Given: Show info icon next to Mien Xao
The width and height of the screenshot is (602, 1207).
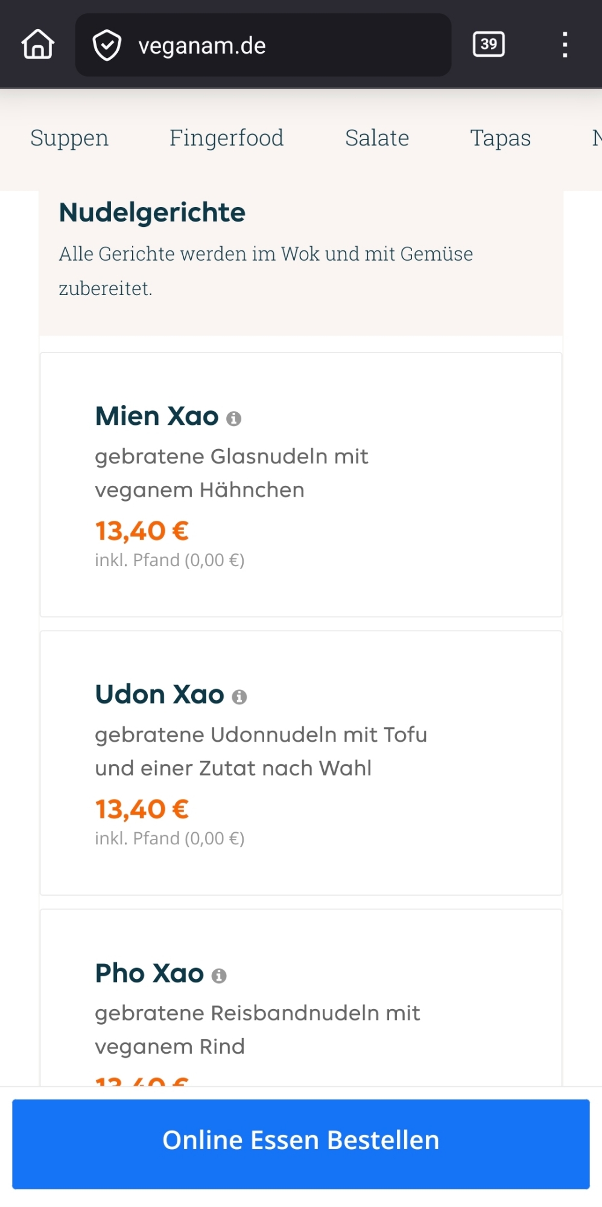Looking at the screenshot, I should [x=234, y=418].
